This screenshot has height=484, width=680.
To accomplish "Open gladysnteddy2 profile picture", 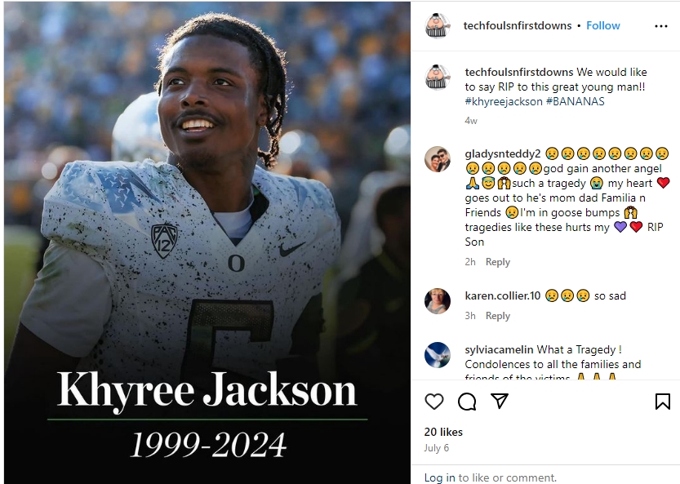I will 438,159.
